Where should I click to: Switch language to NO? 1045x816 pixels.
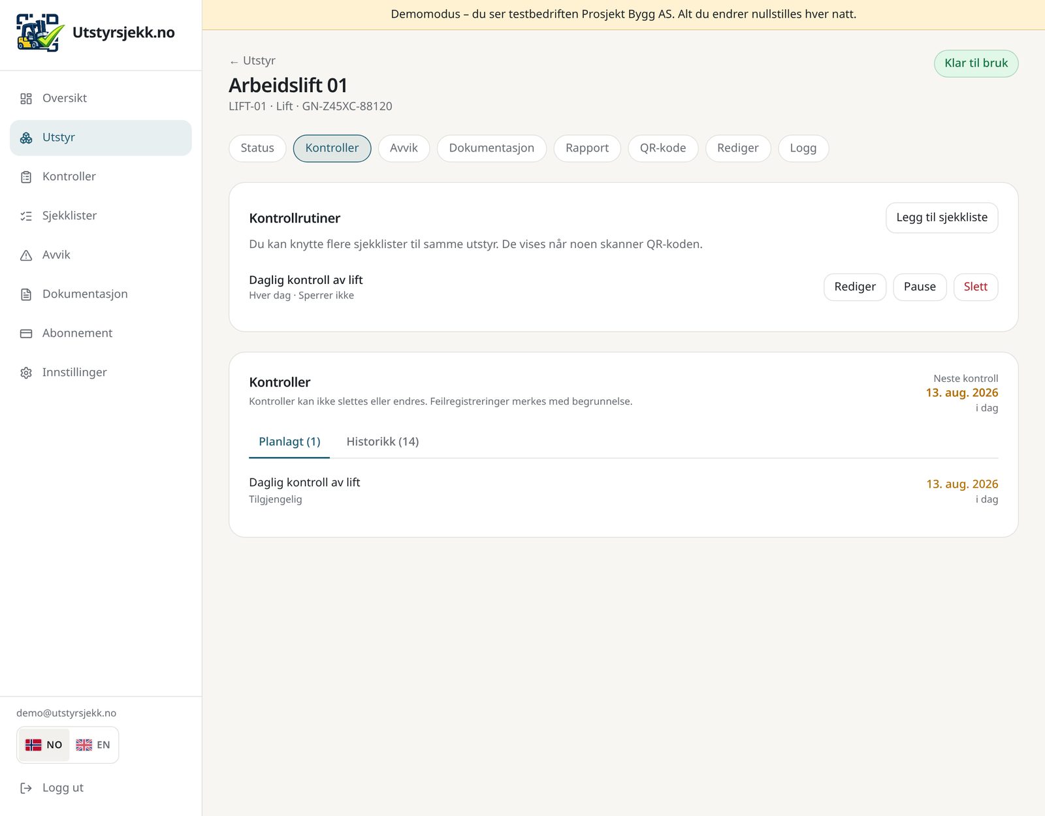[44, 745]
